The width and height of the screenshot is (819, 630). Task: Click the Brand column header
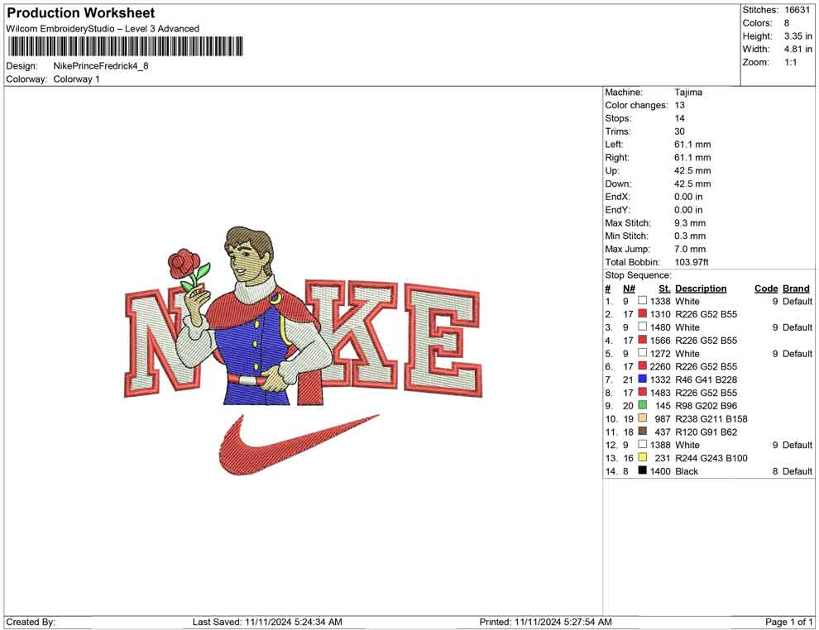tap(796, 288)
